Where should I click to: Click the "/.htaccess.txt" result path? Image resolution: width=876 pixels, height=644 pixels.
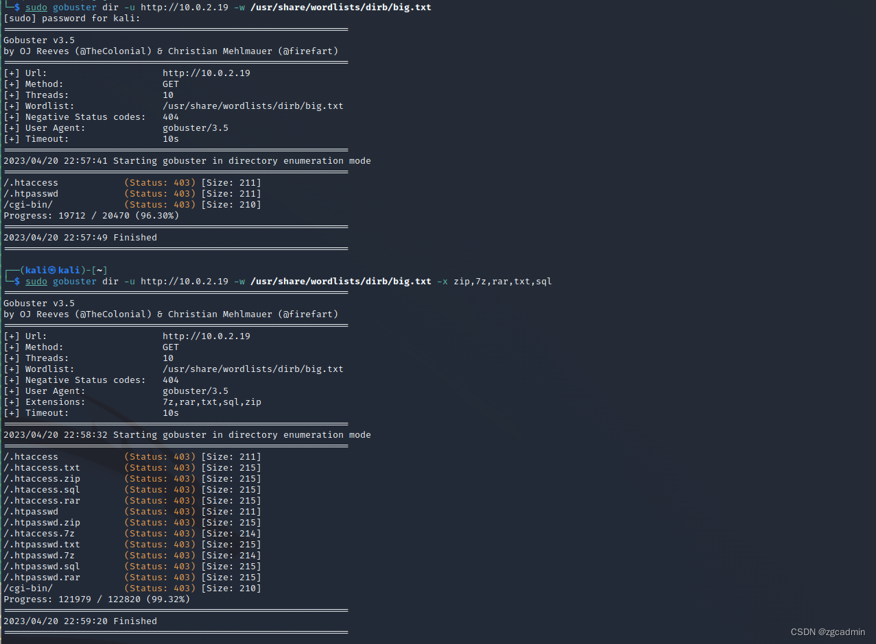click(x=42, y=468)
